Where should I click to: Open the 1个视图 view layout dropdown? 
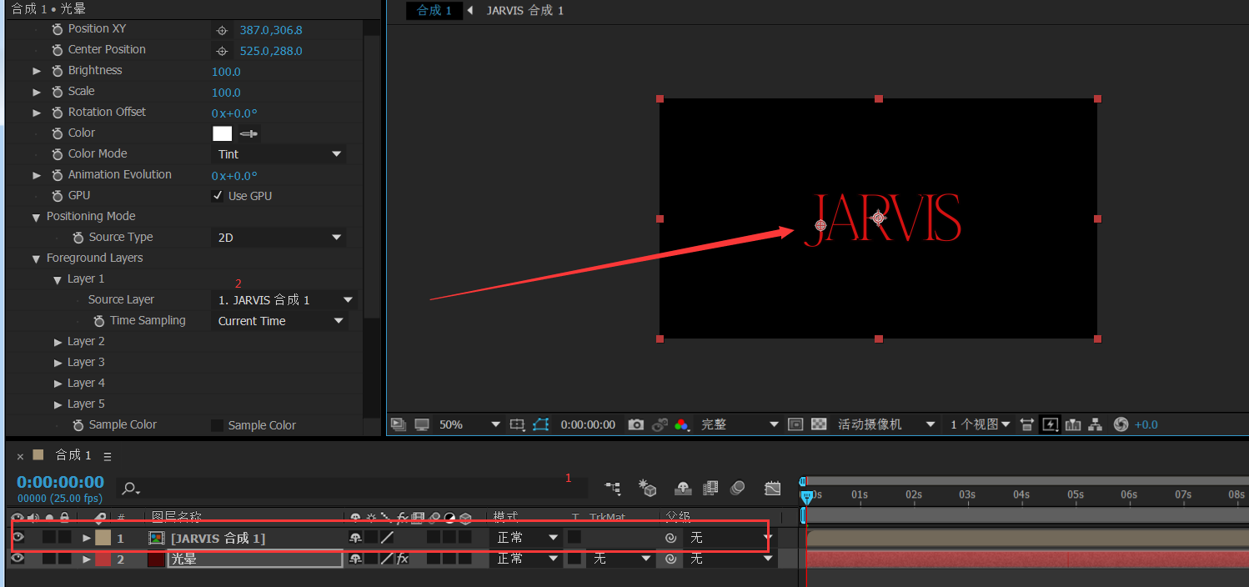[x=981, y=424]
